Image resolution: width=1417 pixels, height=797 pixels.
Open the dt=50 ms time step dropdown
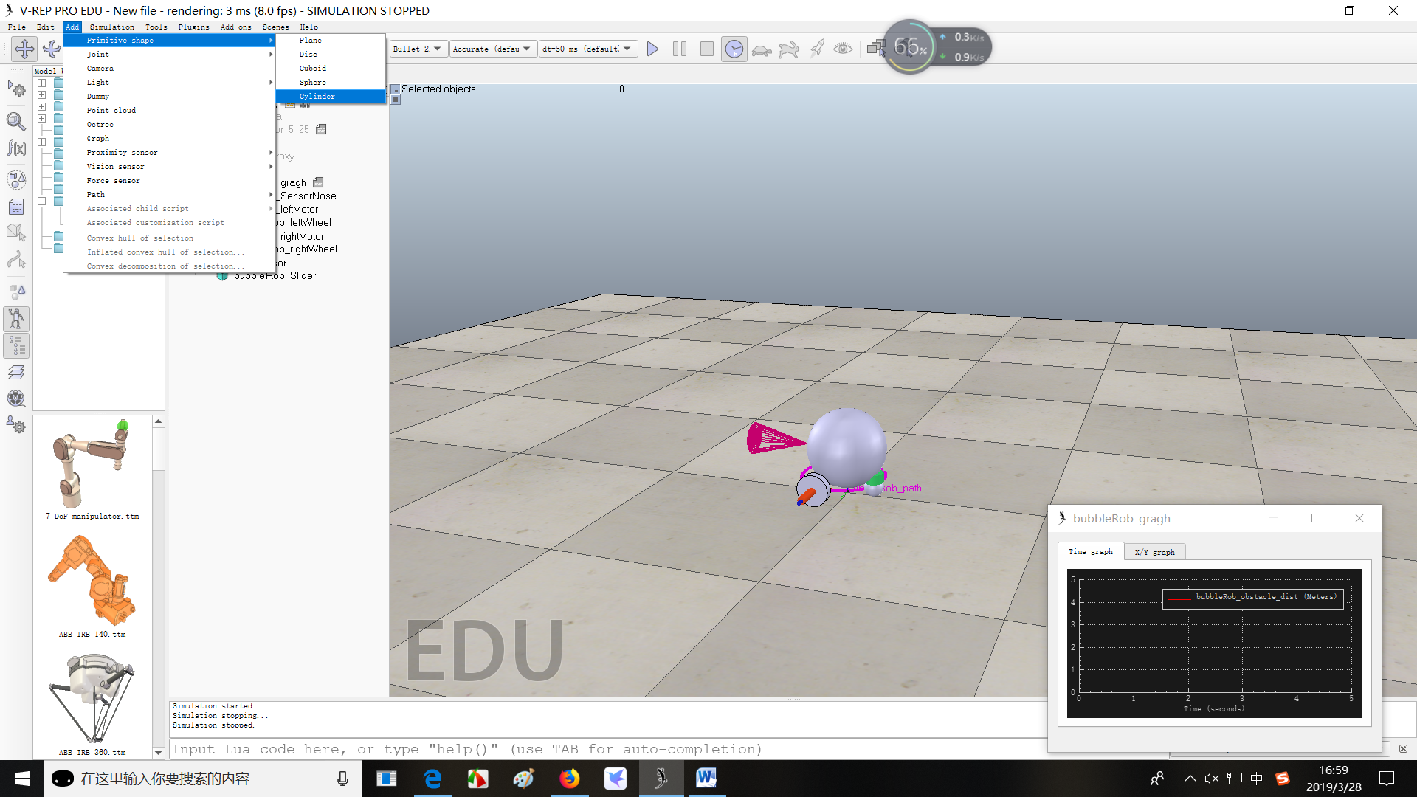click(x=587, y=49)
